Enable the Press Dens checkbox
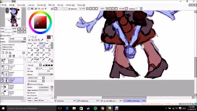The height and width of the screenshot is (111, 197). pos(33,100)
